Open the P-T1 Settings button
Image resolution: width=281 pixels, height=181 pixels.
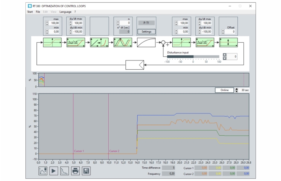click(146, 32)
